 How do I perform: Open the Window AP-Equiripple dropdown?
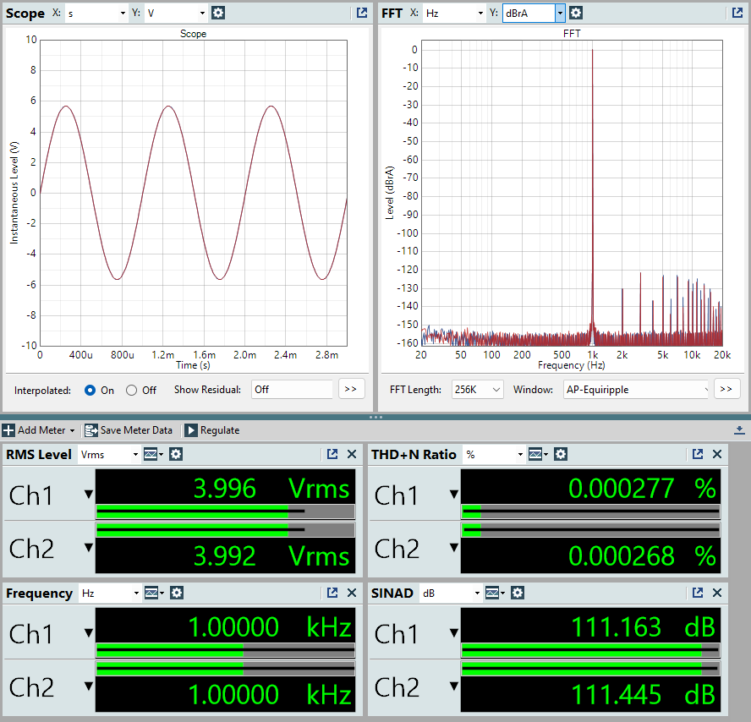pos(634,390)
